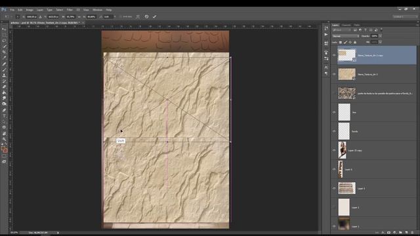Open the Actions panel play icon

(x=326, y=35)
